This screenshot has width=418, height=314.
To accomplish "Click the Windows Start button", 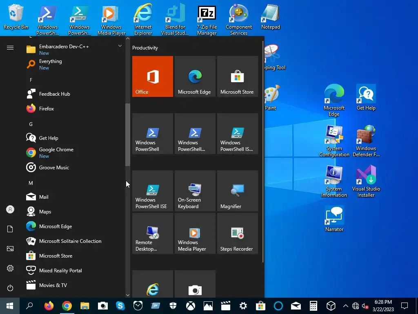I will [x=10, y=306].
